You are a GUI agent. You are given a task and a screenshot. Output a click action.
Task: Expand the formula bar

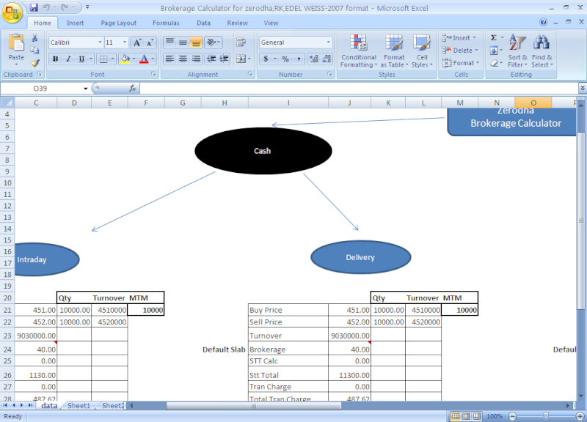coord(582,88)
